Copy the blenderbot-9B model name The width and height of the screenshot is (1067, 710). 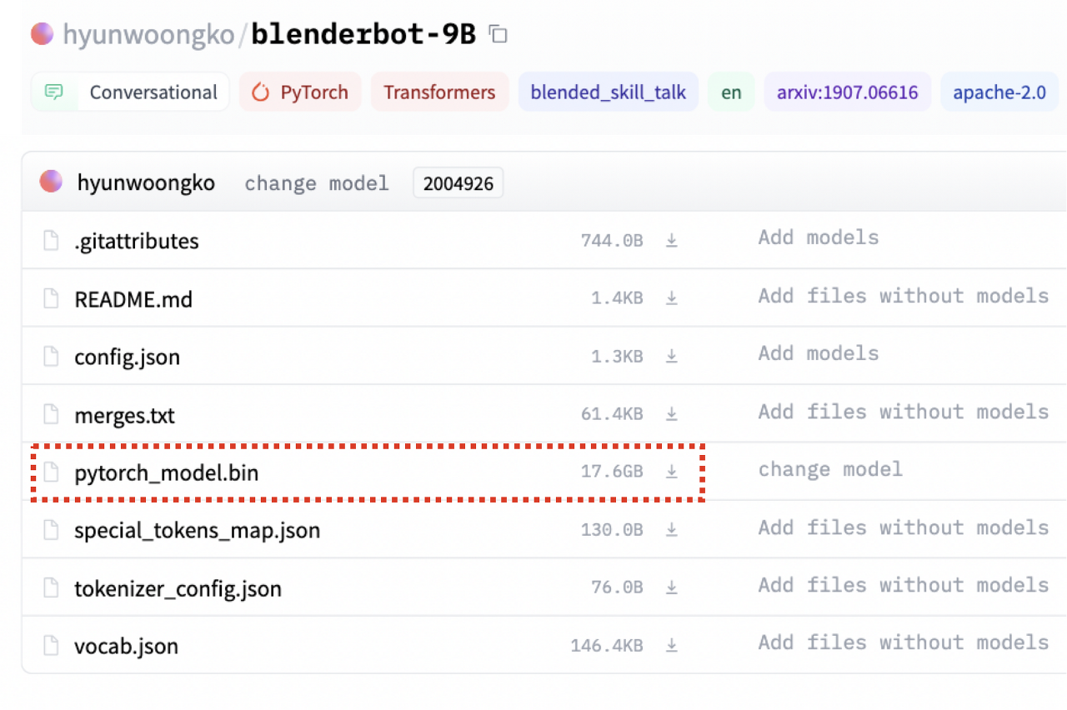(498, 34)
